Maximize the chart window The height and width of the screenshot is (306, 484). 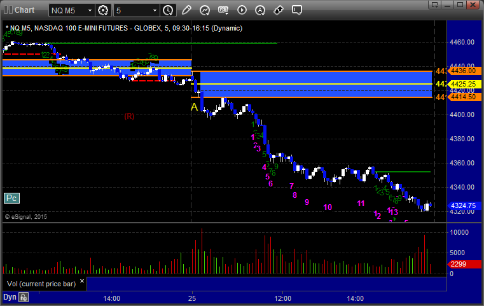(x=460, y=4)
